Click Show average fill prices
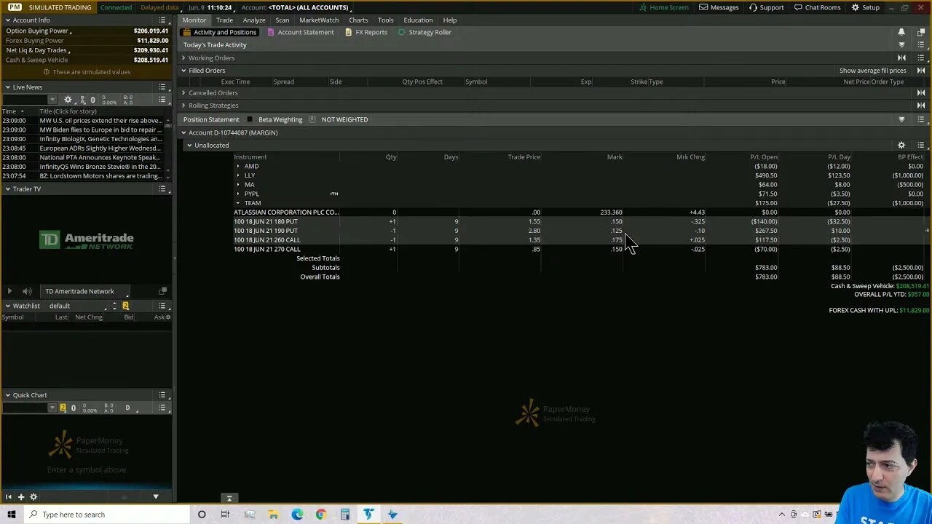Image resolution: width=932 pixels, height=524 pixels. (872, 71)
